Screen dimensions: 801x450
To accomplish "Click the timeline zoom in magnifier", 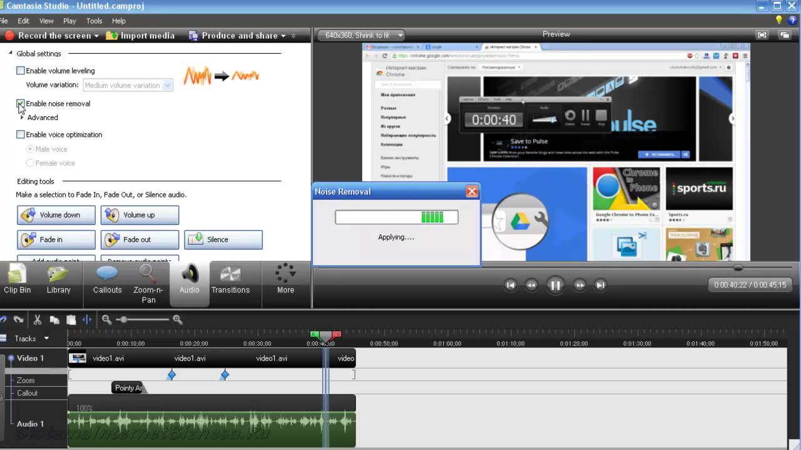I will point(178,319).
